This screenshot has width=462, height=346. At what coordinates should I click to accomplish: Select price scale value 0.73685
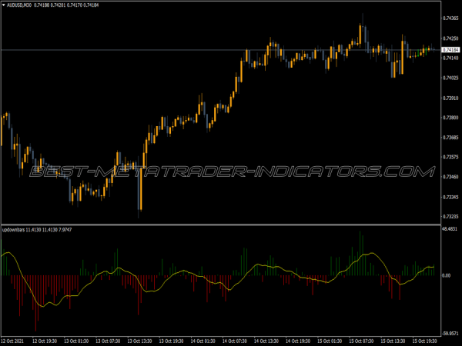[450, 138]
